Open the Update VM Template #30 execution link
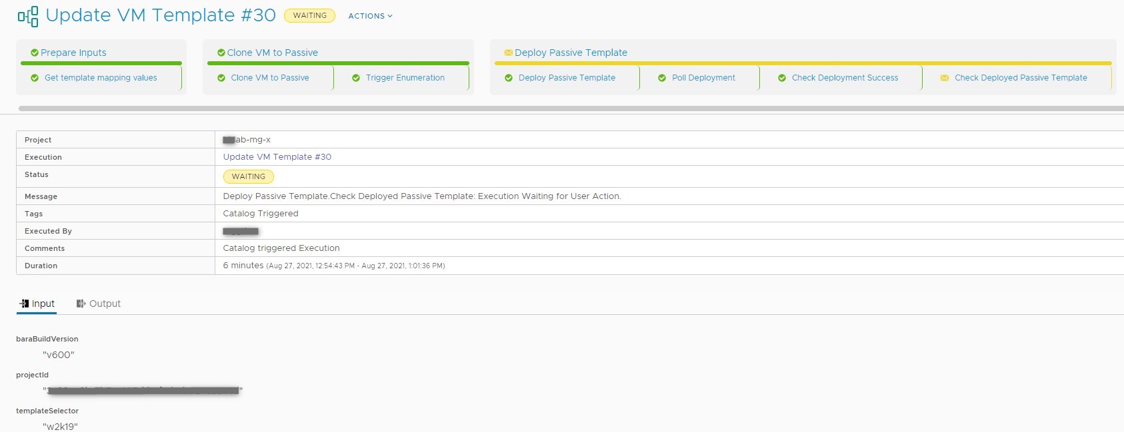Image resolution: width=1124 pixels, height=432 pixels. click(277, 157)
